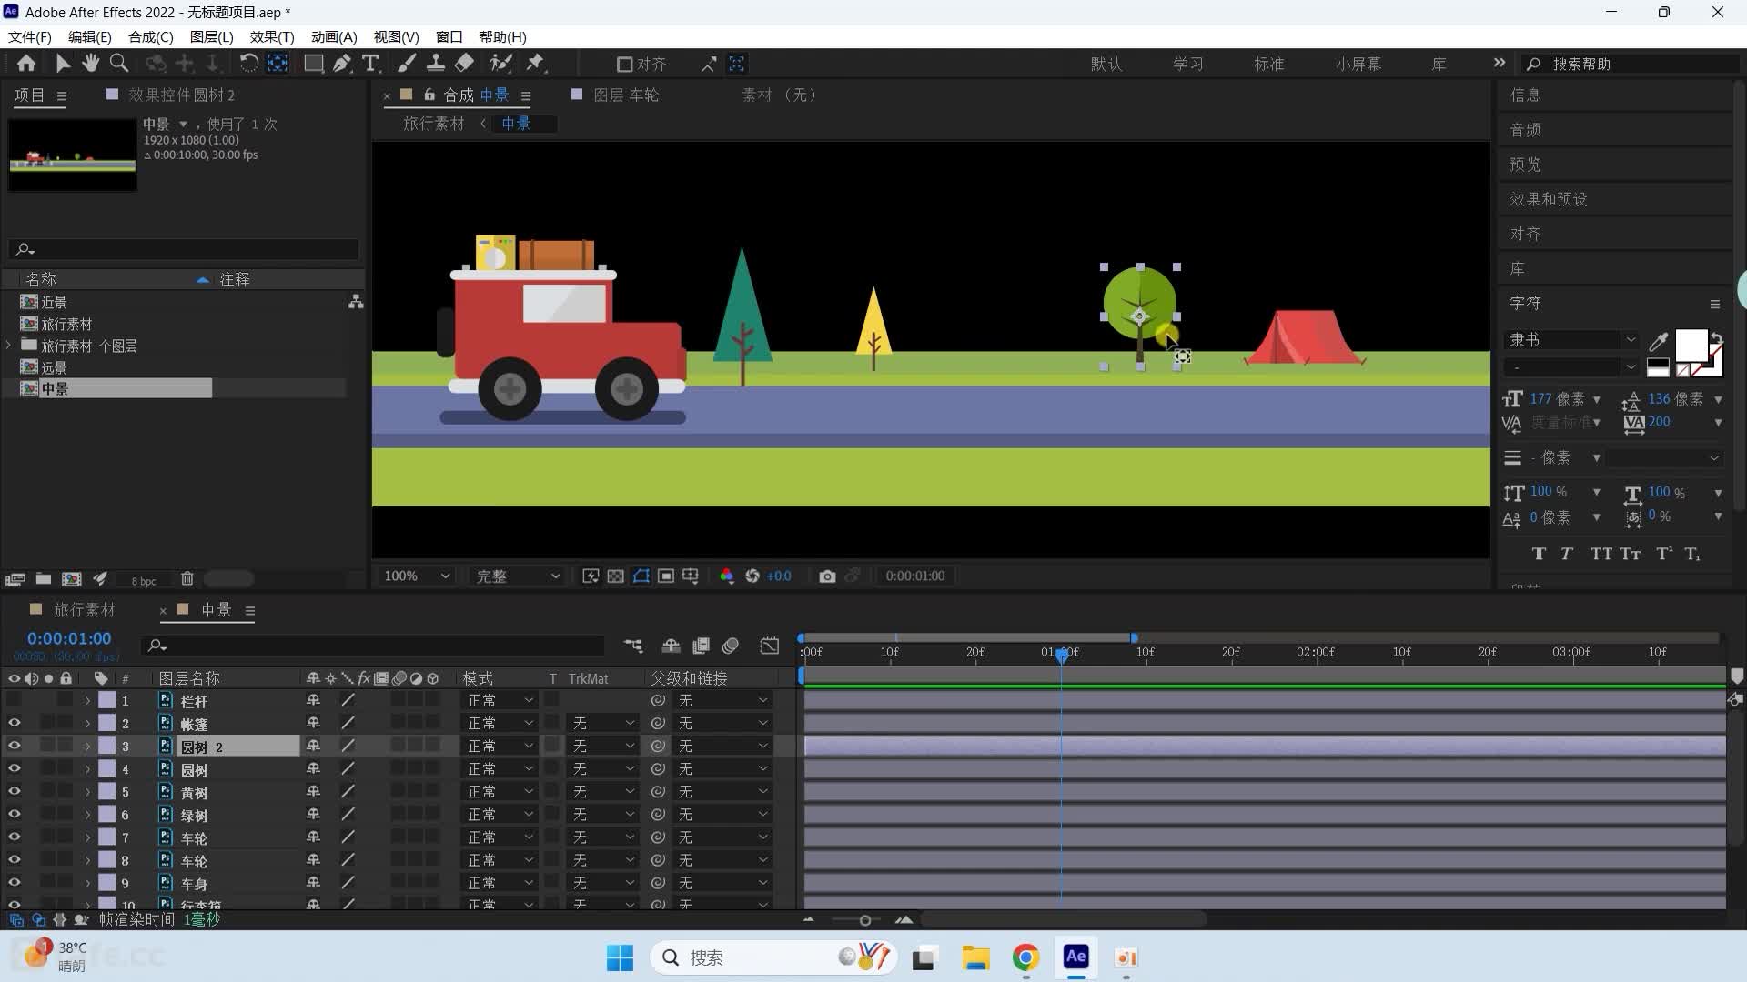Select the Rotation tool
Image resolution: width=1747 pixels, height=982 pixels.
coord(248,64)
